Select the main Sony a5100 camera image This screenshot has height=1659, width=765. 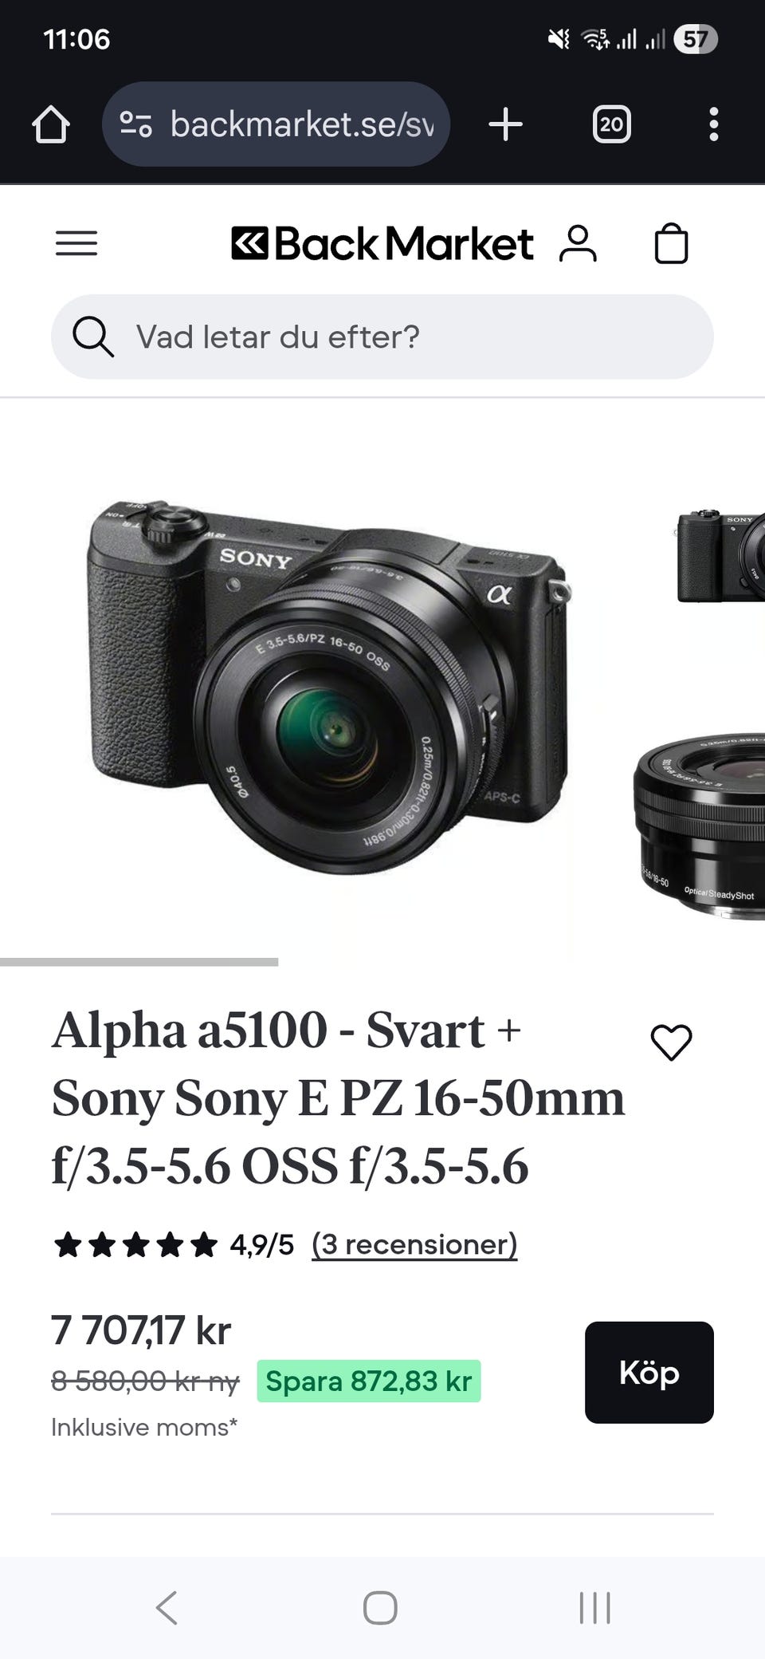point(329,686)
